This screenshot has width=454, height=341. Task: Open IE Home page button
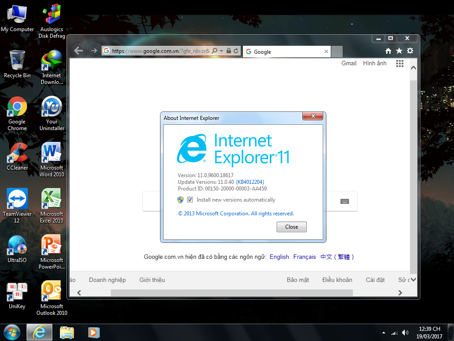tap(388, 51)
